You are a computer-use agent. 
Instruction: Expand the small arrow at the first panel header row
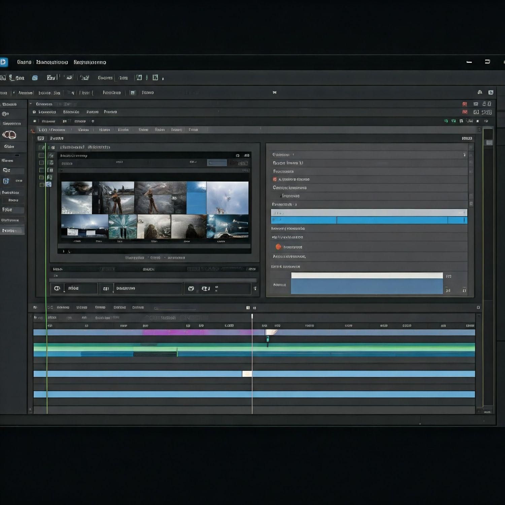(x=31, y=104)
